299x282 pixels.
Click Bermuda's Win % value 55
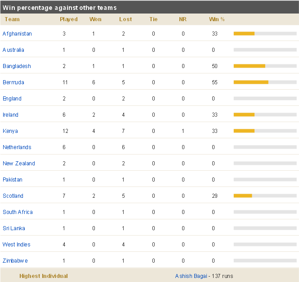coord(215,82)
